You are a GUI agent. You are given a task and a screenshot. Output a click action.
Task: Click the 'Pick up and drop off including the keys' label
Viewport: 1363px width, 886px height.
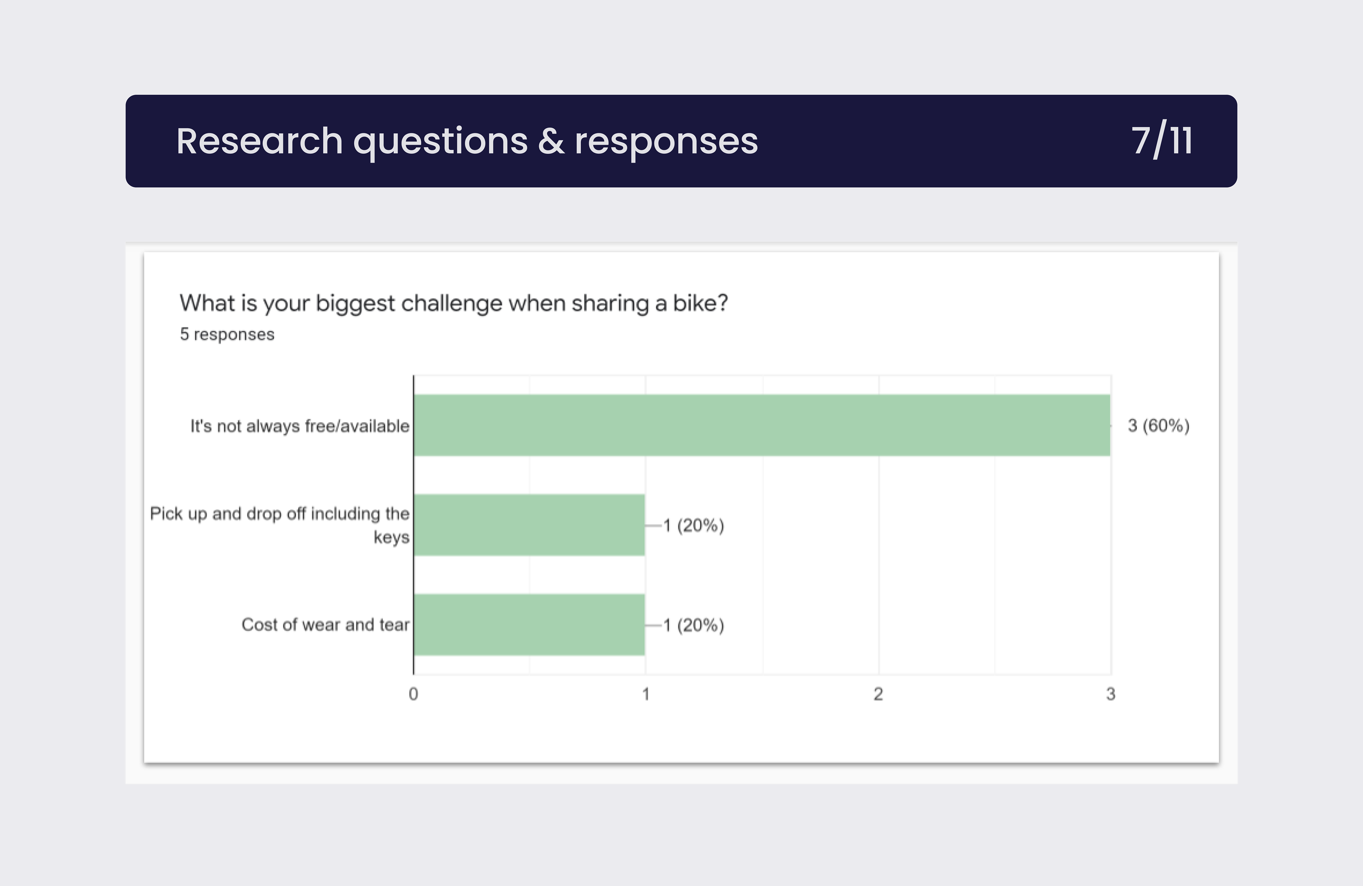[280, 525]
